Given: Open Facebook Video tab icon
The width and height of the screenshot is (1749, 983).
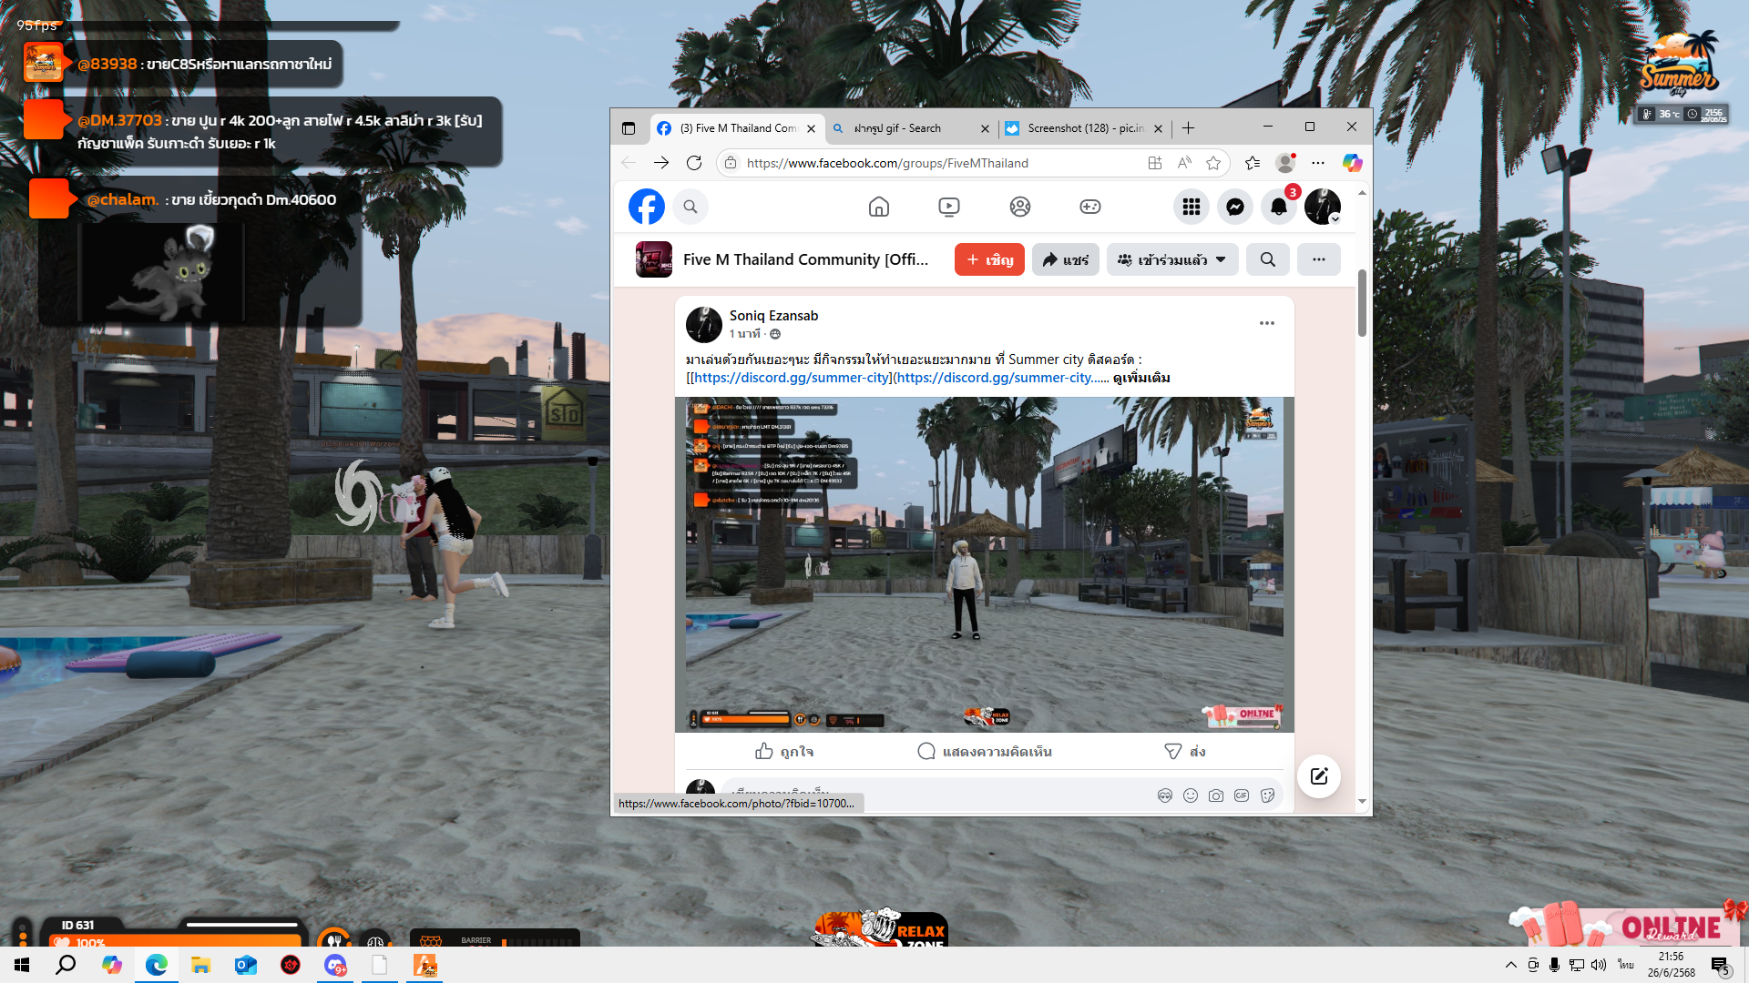Looking at the screenshot, I should tap(948, 208).
